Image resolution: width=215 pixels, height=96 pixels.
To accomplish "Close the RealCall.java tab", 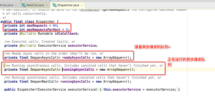I will tap(47, 5).
